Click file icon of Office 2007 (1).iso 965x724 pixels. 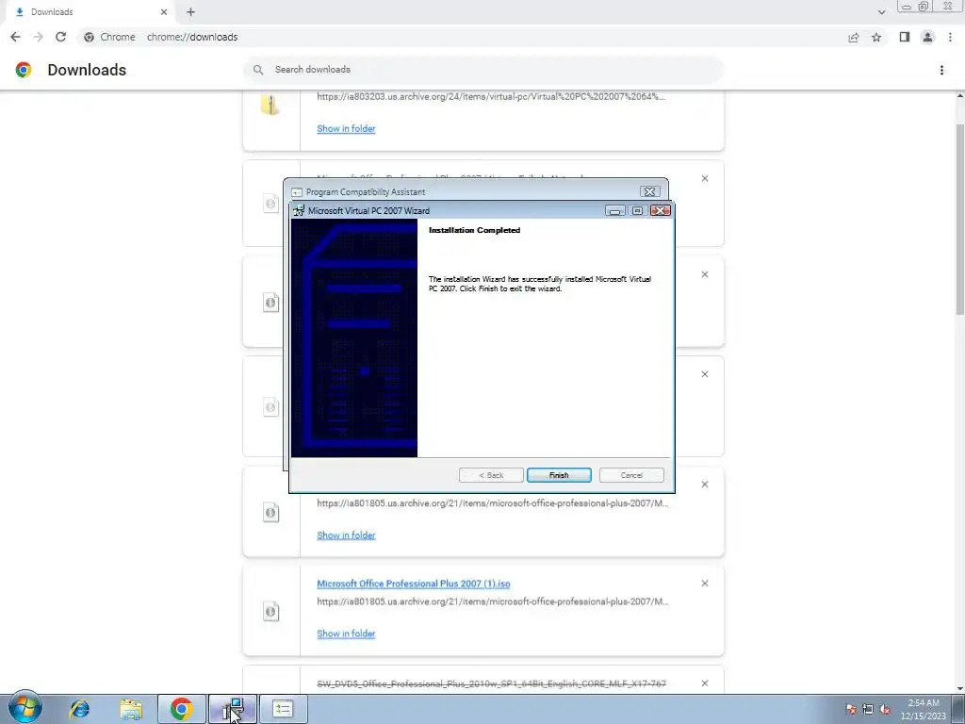270,611
